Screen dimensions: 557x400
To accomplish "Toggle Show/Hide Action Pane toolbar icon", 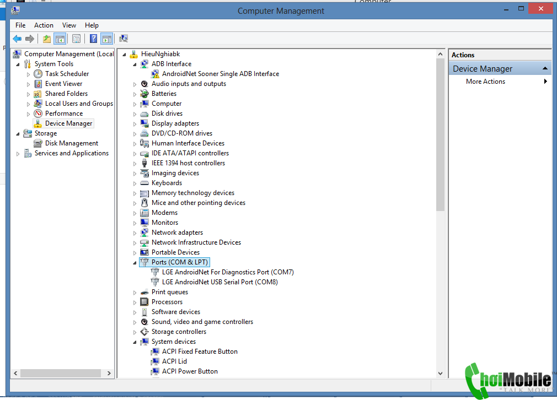I will [106, 39].
